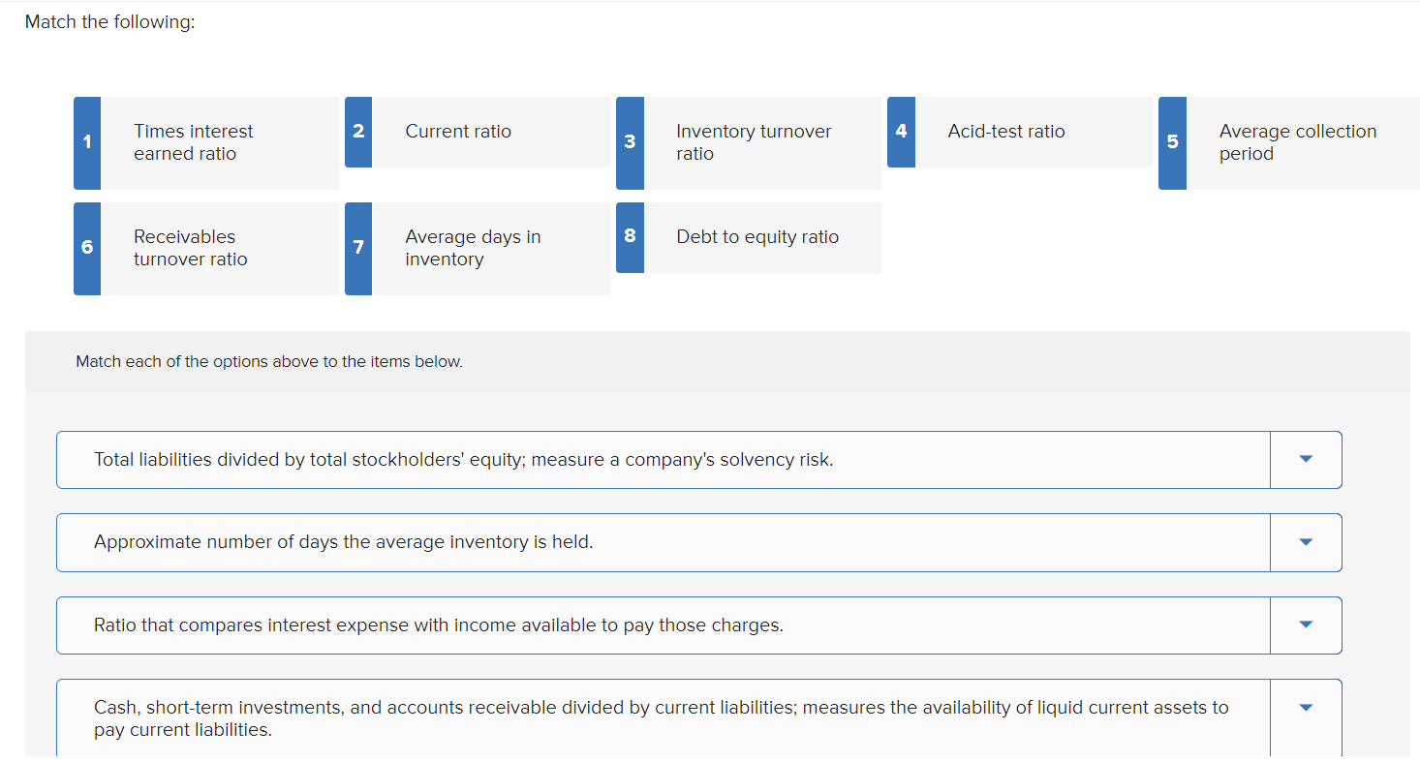Screen dimensions: 1420x762
Task: Select option 2 Current ratio card
Action: pos(478,132)
